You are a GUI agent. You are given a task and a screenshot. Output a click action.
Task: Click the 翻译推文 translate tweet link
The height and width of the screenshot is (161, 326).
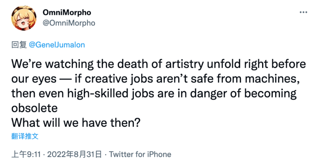tap(25, 137)
